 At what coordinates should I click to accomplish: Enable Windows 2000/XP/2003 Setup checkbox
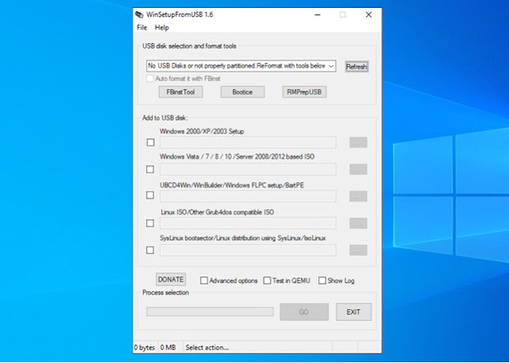pyautogui.click(x=150, y=142)
